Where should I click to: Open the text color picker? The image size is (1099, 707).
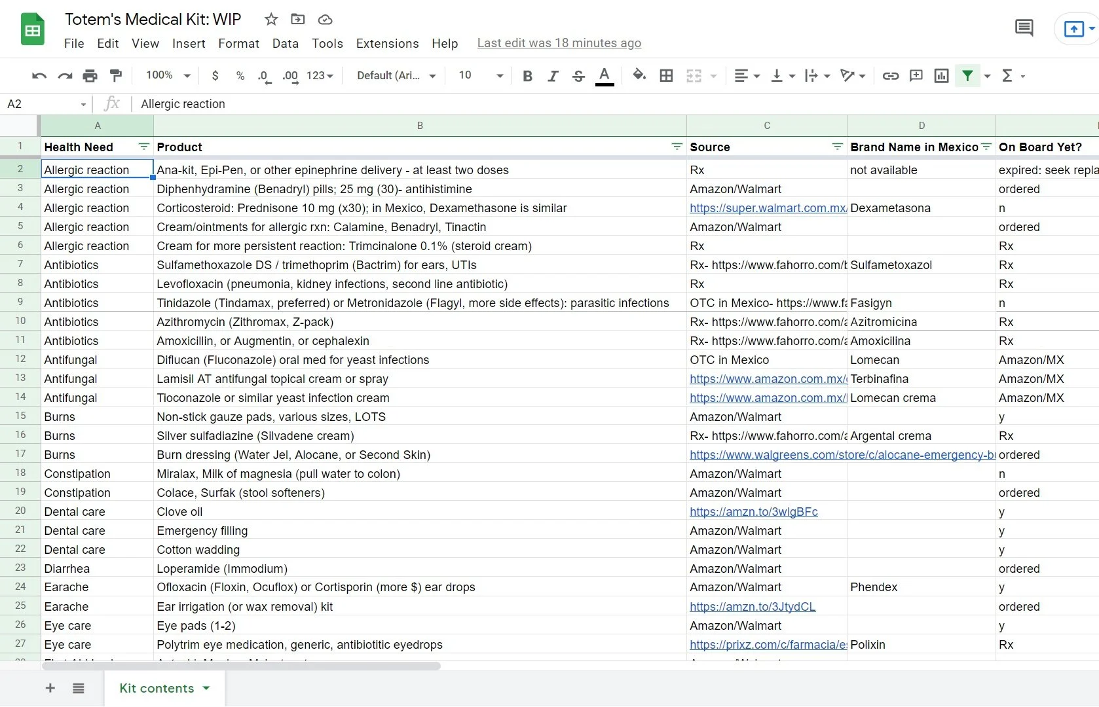[x=605, y=76]
